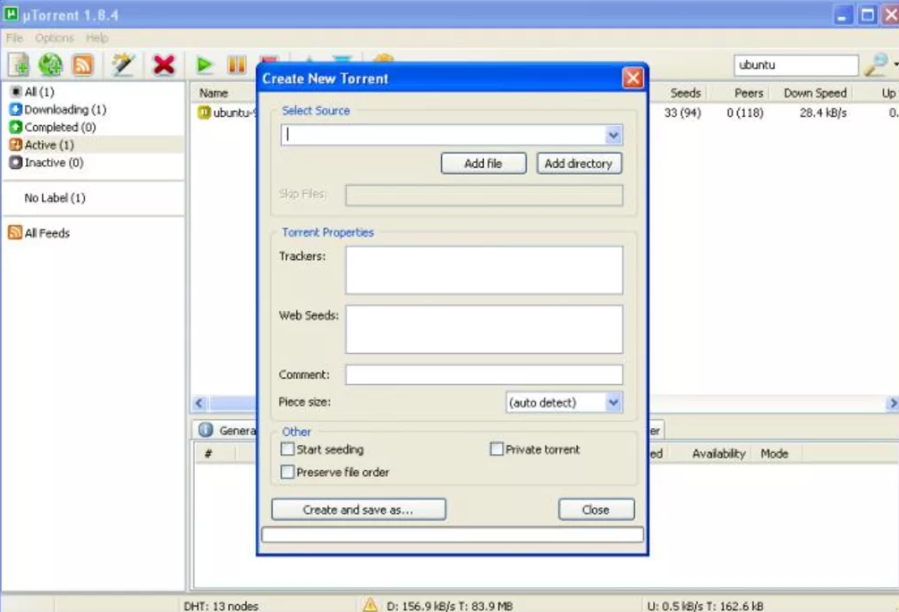This screenshot has height=612, width=899.
Task: Sort by the Seeds column header
Action: tap(686, 93)
